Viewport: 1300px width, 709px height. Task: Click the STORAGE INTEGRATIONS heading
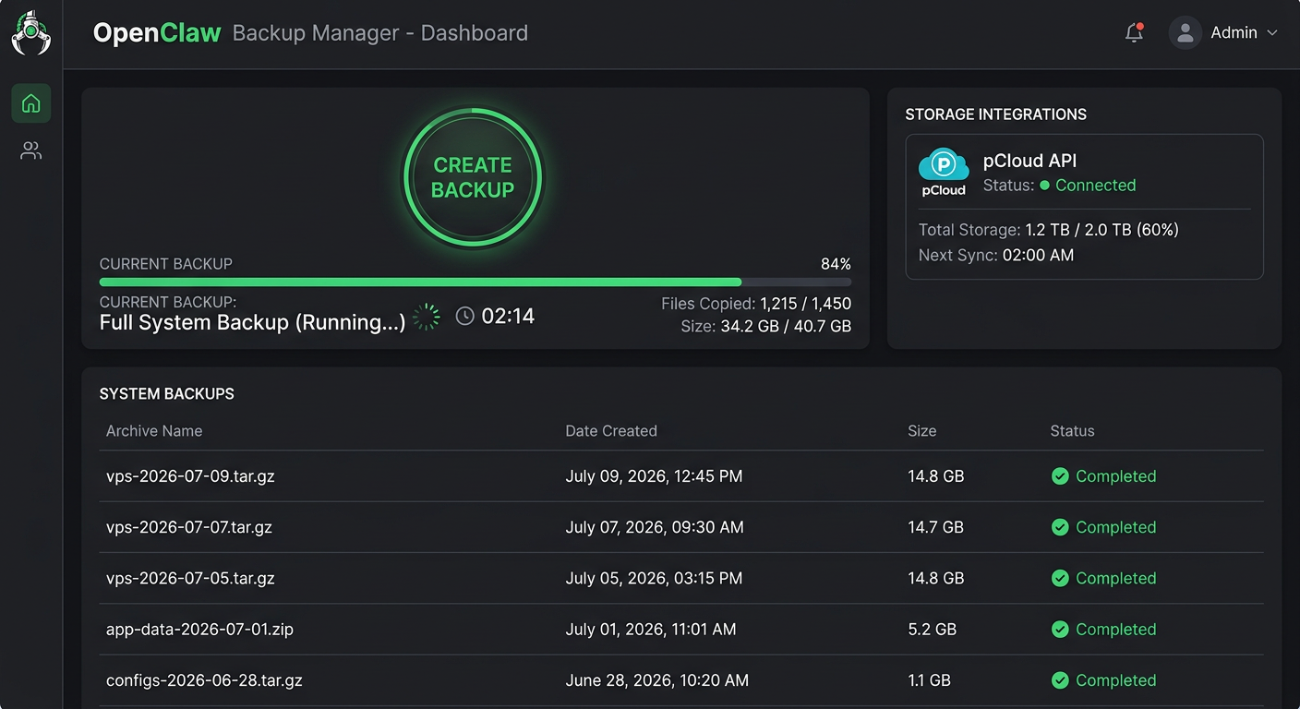click(995, 114)
